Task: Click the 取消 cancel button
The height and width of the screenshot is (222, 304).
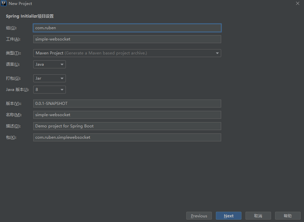Action: 258,216
